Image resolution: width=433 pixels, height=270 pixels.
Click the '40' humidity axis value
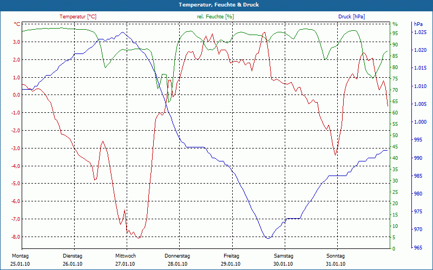(395, 158)
